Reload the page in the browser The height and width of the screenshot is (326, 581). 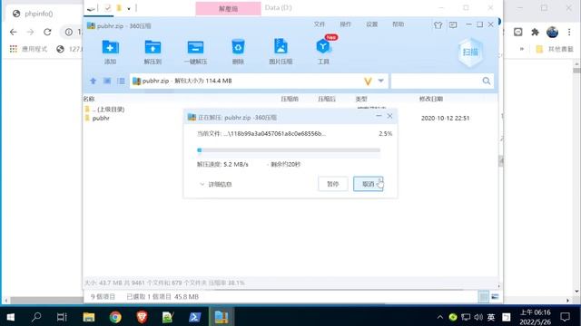point(47,33)
